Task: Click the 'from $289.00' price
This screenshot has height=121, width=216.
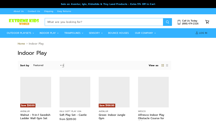Action: coord(68,119)
